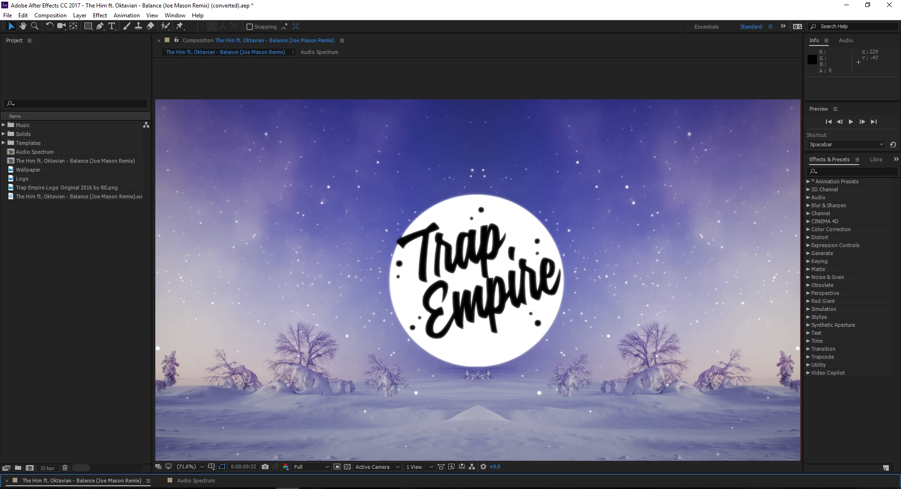Viewport: 901px width, 489px height.
Task: Toggle snap along edges extension option
Action: (x=284, y=26)
